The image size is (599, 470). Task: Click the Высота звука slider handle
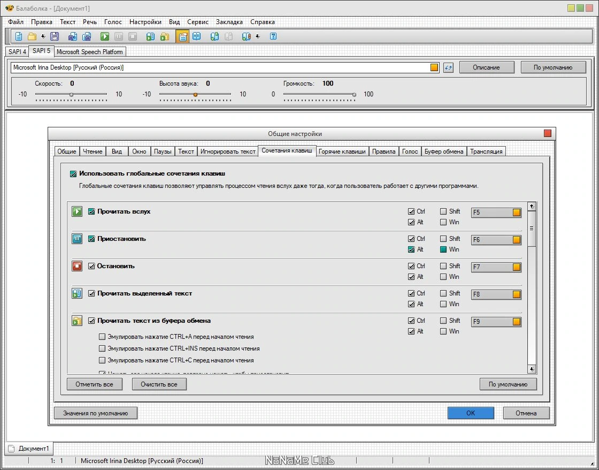point(195,94)
